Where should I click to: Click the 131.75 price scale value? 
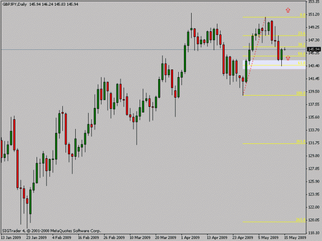(x=314, y=143)
